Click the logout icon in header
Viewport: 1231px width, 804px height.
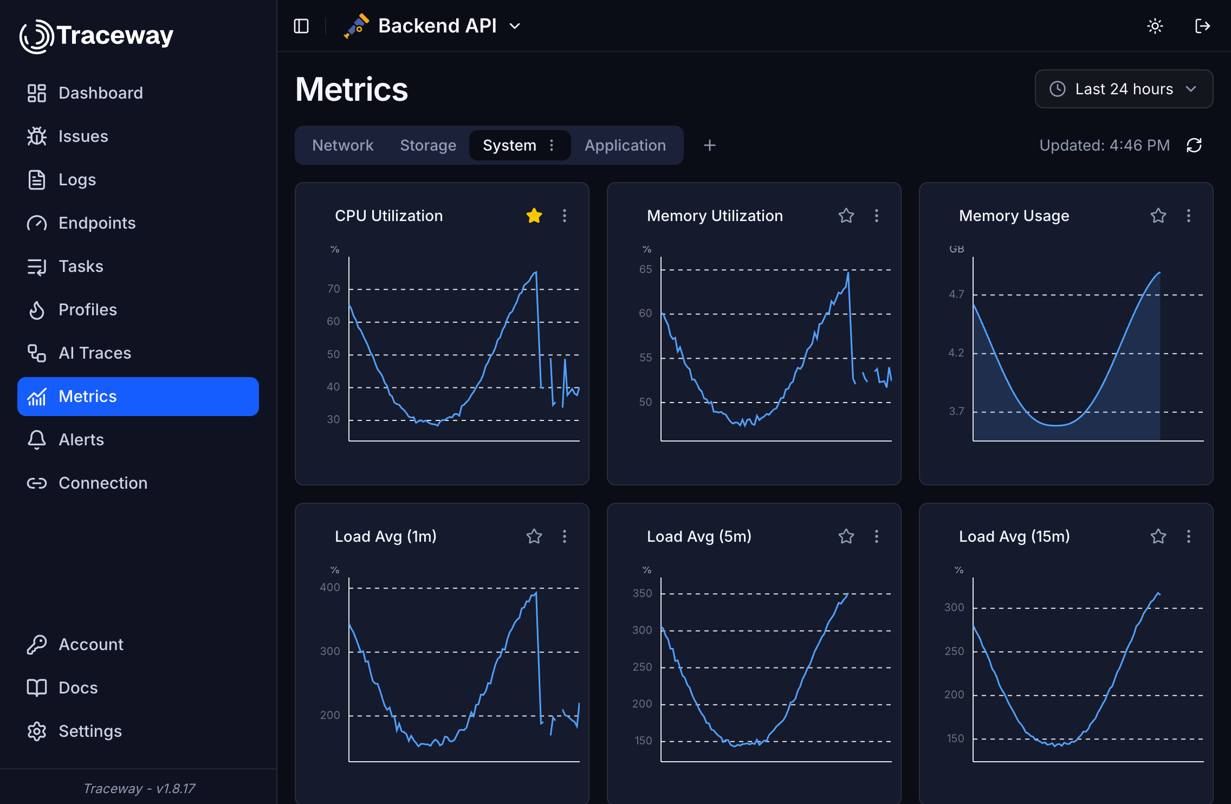1202,26
